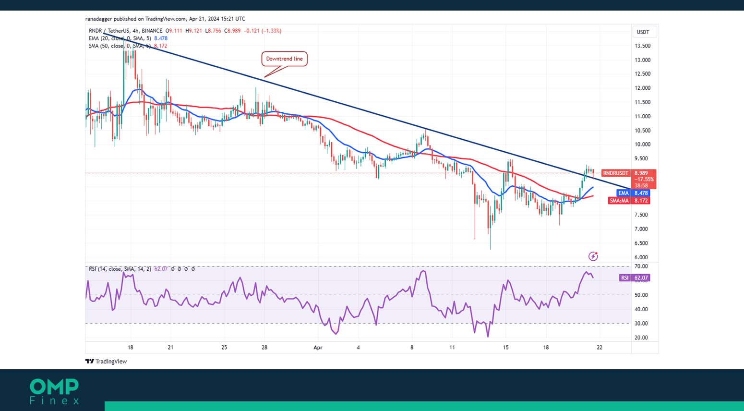Click the 11 date on time axis
744x411 pixels.
(x=452, y=348)
